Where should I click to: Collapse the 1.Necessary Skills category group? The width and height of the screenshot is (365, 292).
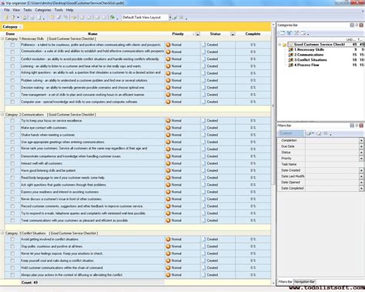pyautogui.click(x=2, y=39)
